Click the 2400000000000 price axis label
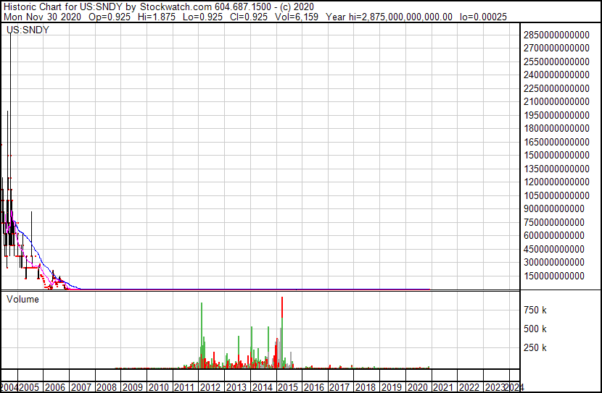Viewport: 602px width, 393px height. [x=556, y=75]
